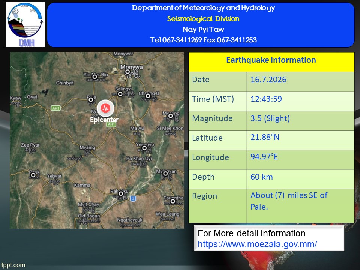360x270 pixels.
Task: Click Department of Meteorology and Hydrology title
Action: click(x=203, y=8)
